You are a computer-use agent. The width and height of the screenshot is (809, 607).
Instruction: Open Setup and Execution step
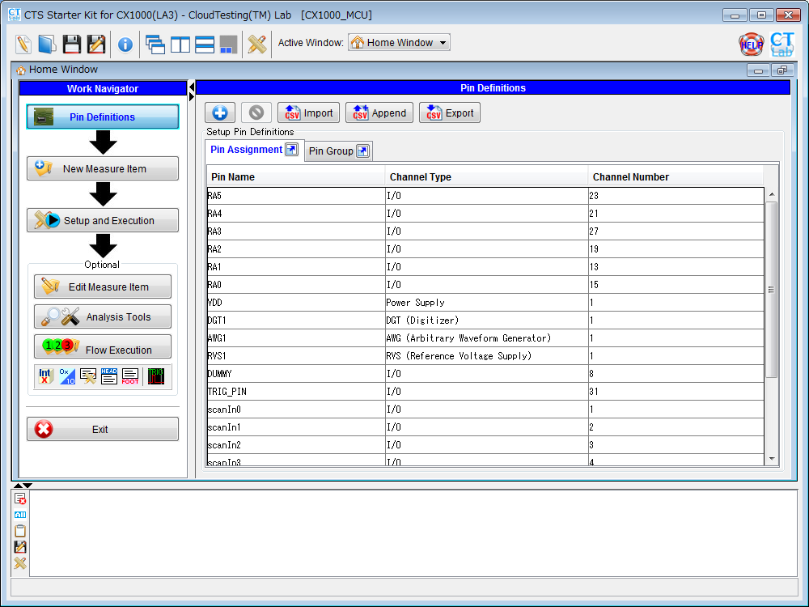(x=103, y=220)
